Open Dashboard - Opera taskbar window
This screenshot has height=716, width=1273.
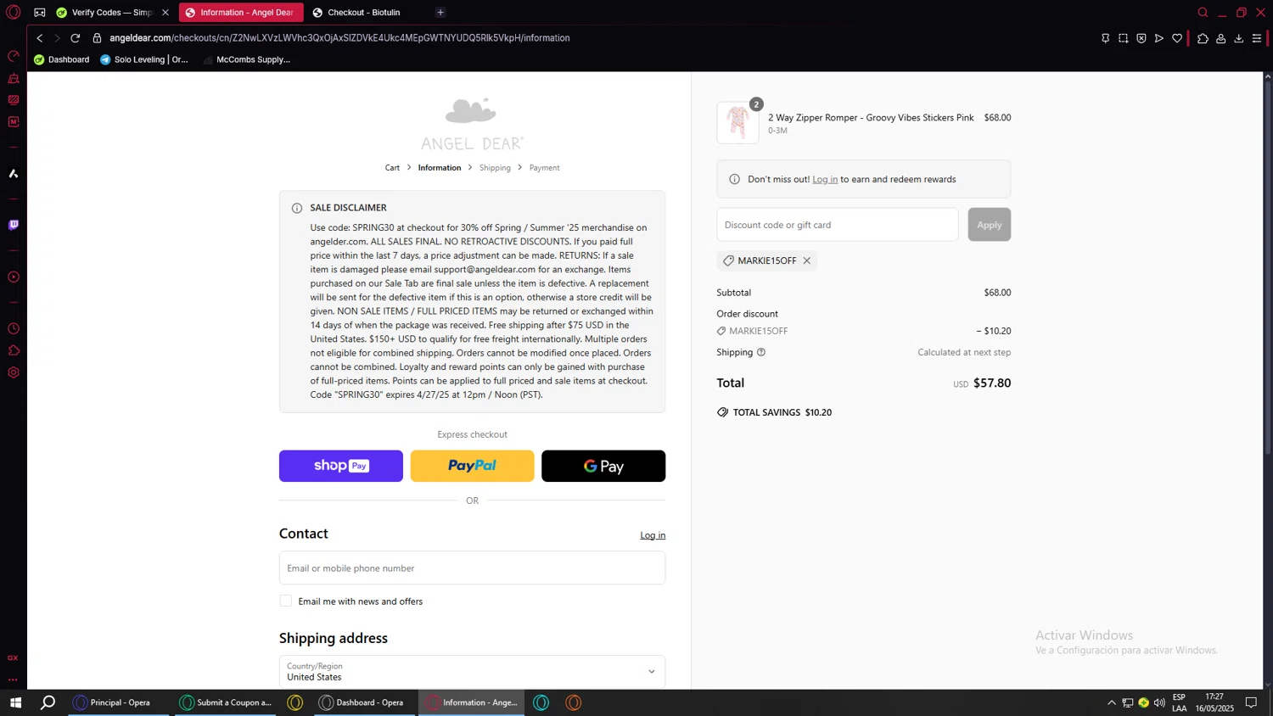point(363,702)
